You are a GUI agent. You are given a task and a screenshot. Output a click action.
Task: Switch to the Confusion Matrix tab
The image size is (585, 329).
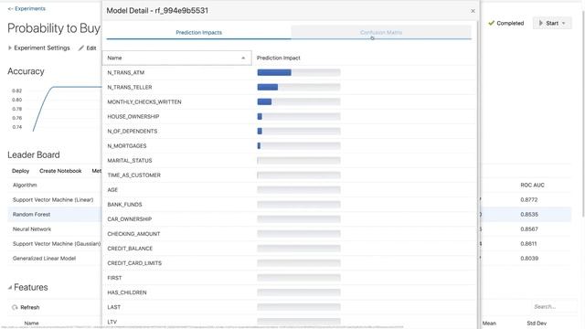point(381,33)
